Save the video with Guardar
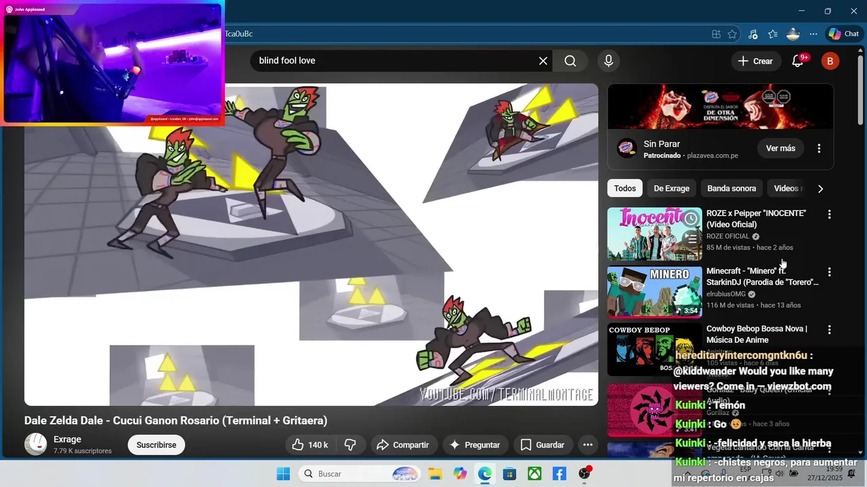Image resolution: width=867 pixels, height=487 pixels. pos(542,445)
